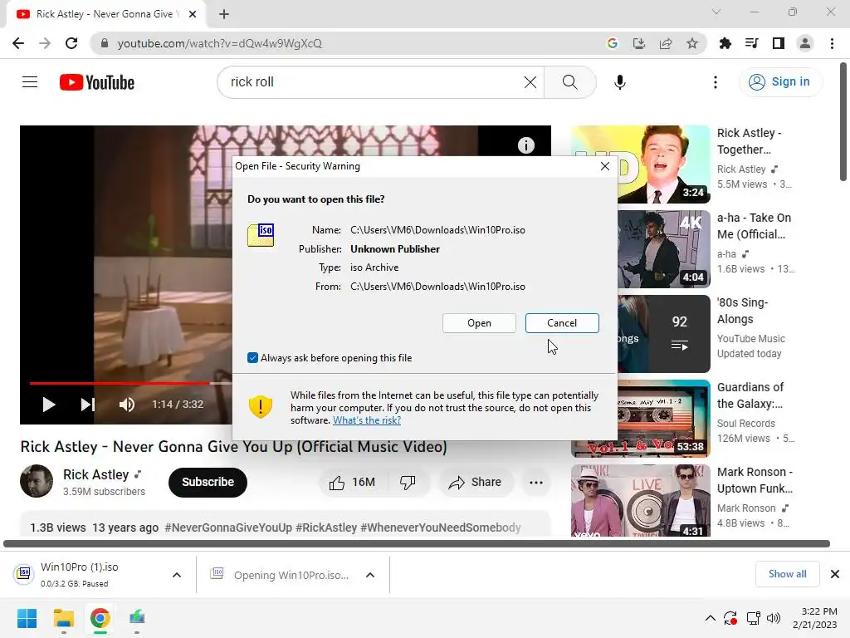Open the Chrome tab search chevron
Viewport: 850px width, 638px height.
(716, 12)
